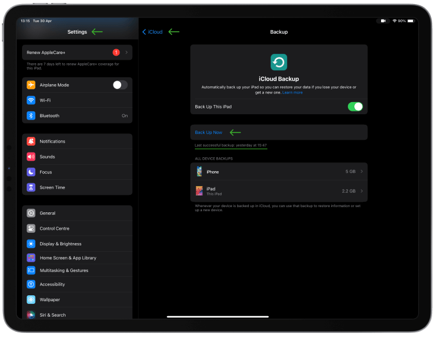This screenshot has width=435, height=337.
Task: Tap the Wi-Fi icon in the sidebar
Action: pyautogui.click(x=31, y=100)
